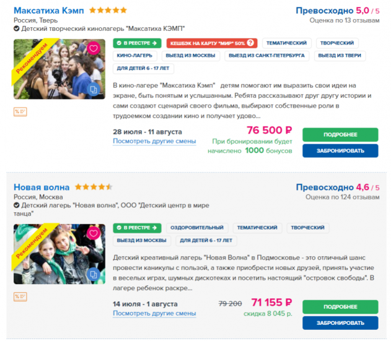The height and width of the screenshot is (341, 391).
Task: Expand other shifts for Новая волна
Action: 154,314
